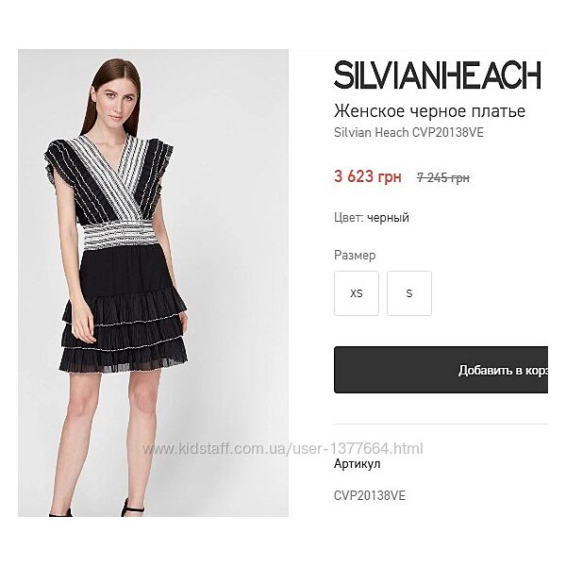Click the kidstaff.com.ua watermark link
This screenshot has width=566, height=566.
pos(283,449)
